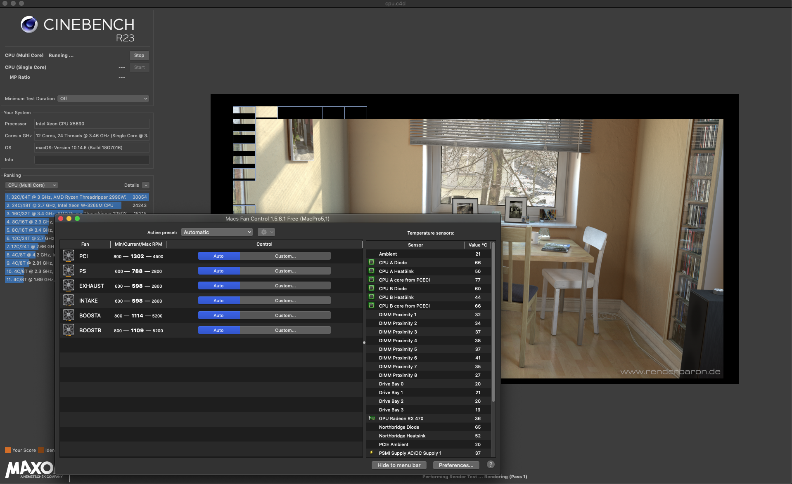Click the Cinebench render preview image

[475, 239]
